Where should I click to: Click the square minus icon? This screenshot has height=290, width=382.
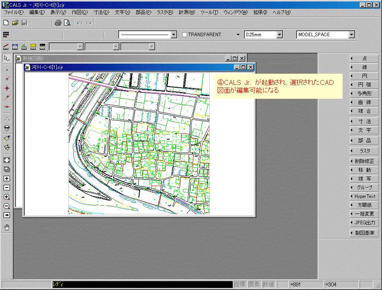point(7,188)
